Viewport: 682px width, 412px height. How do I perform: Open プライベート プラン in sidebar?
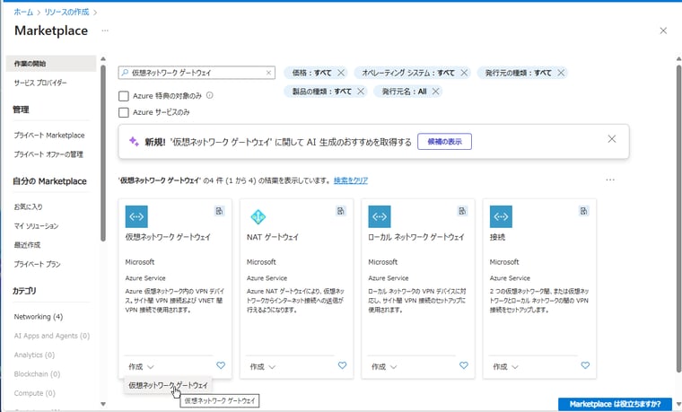pos(37,264)
